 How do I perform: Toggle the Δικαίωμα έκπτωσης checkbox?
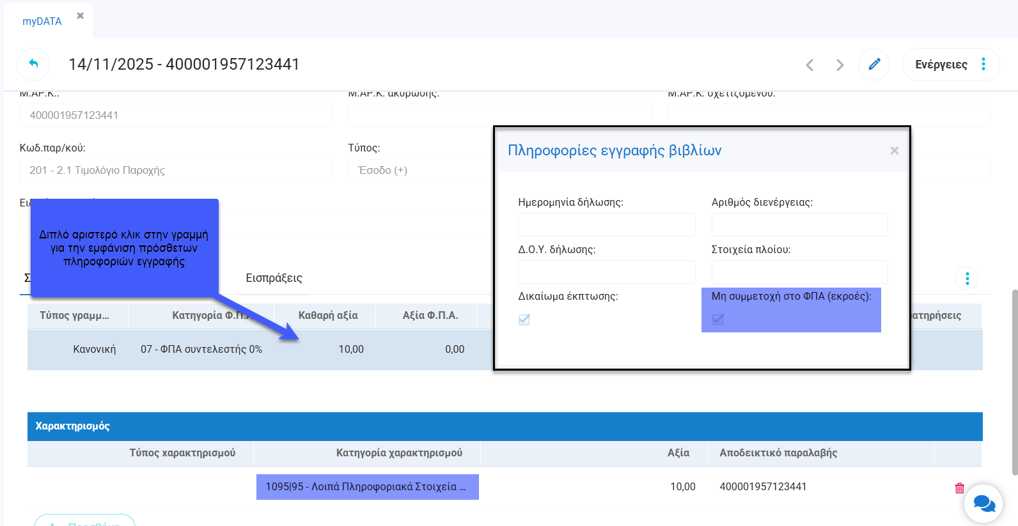[x=524, y=320]
